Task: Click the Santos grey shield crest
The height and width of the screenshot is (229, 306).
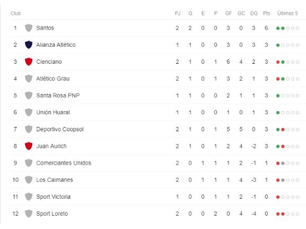Action: coord(29,28)
